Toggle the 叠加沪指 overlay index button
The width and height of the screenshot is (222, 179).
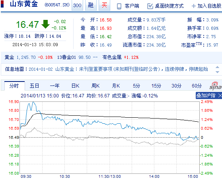pyautogui.click(x=206, y=95)
